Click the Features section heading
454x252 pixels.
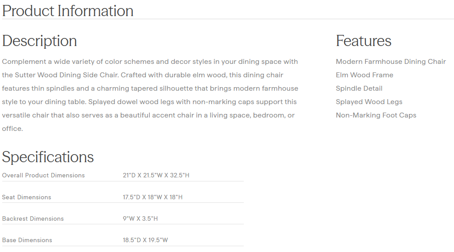[363, 41]
